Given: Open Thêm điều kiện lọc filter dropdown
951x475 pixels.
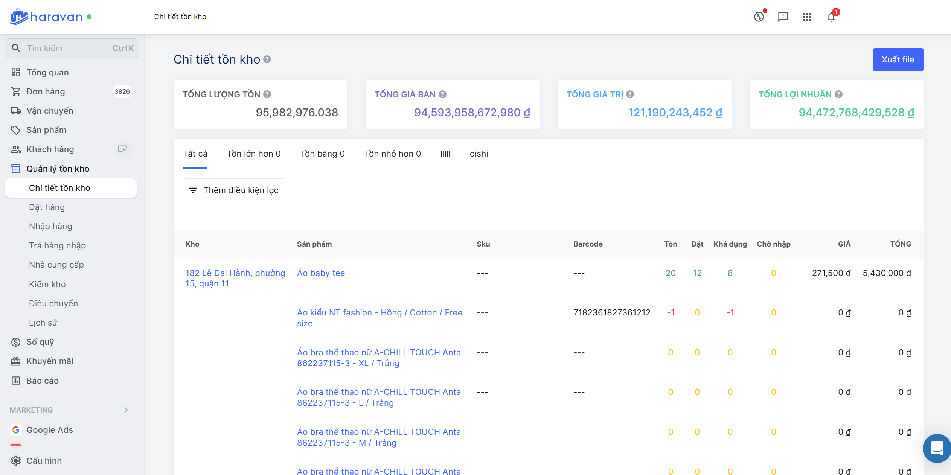Looking at the screenshot, I should [234, 190].
